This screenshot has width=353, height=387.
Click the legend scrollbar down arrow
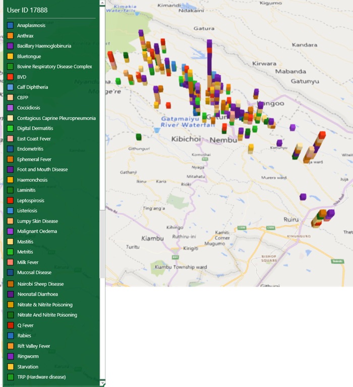[102, 383]
